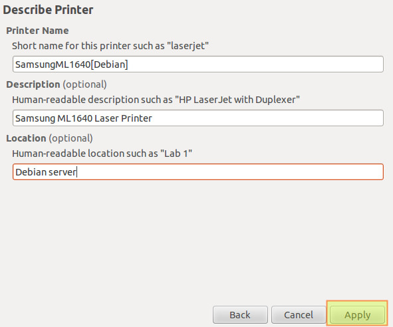
Task: Click the quoted "laserjet" example word
Action: click(x=188, y=46)
